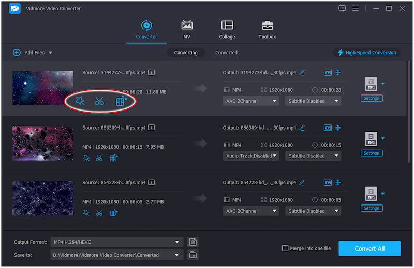414x268 pixels.
Task: Open the save folder icon at bottom
Action: (193, 255)
